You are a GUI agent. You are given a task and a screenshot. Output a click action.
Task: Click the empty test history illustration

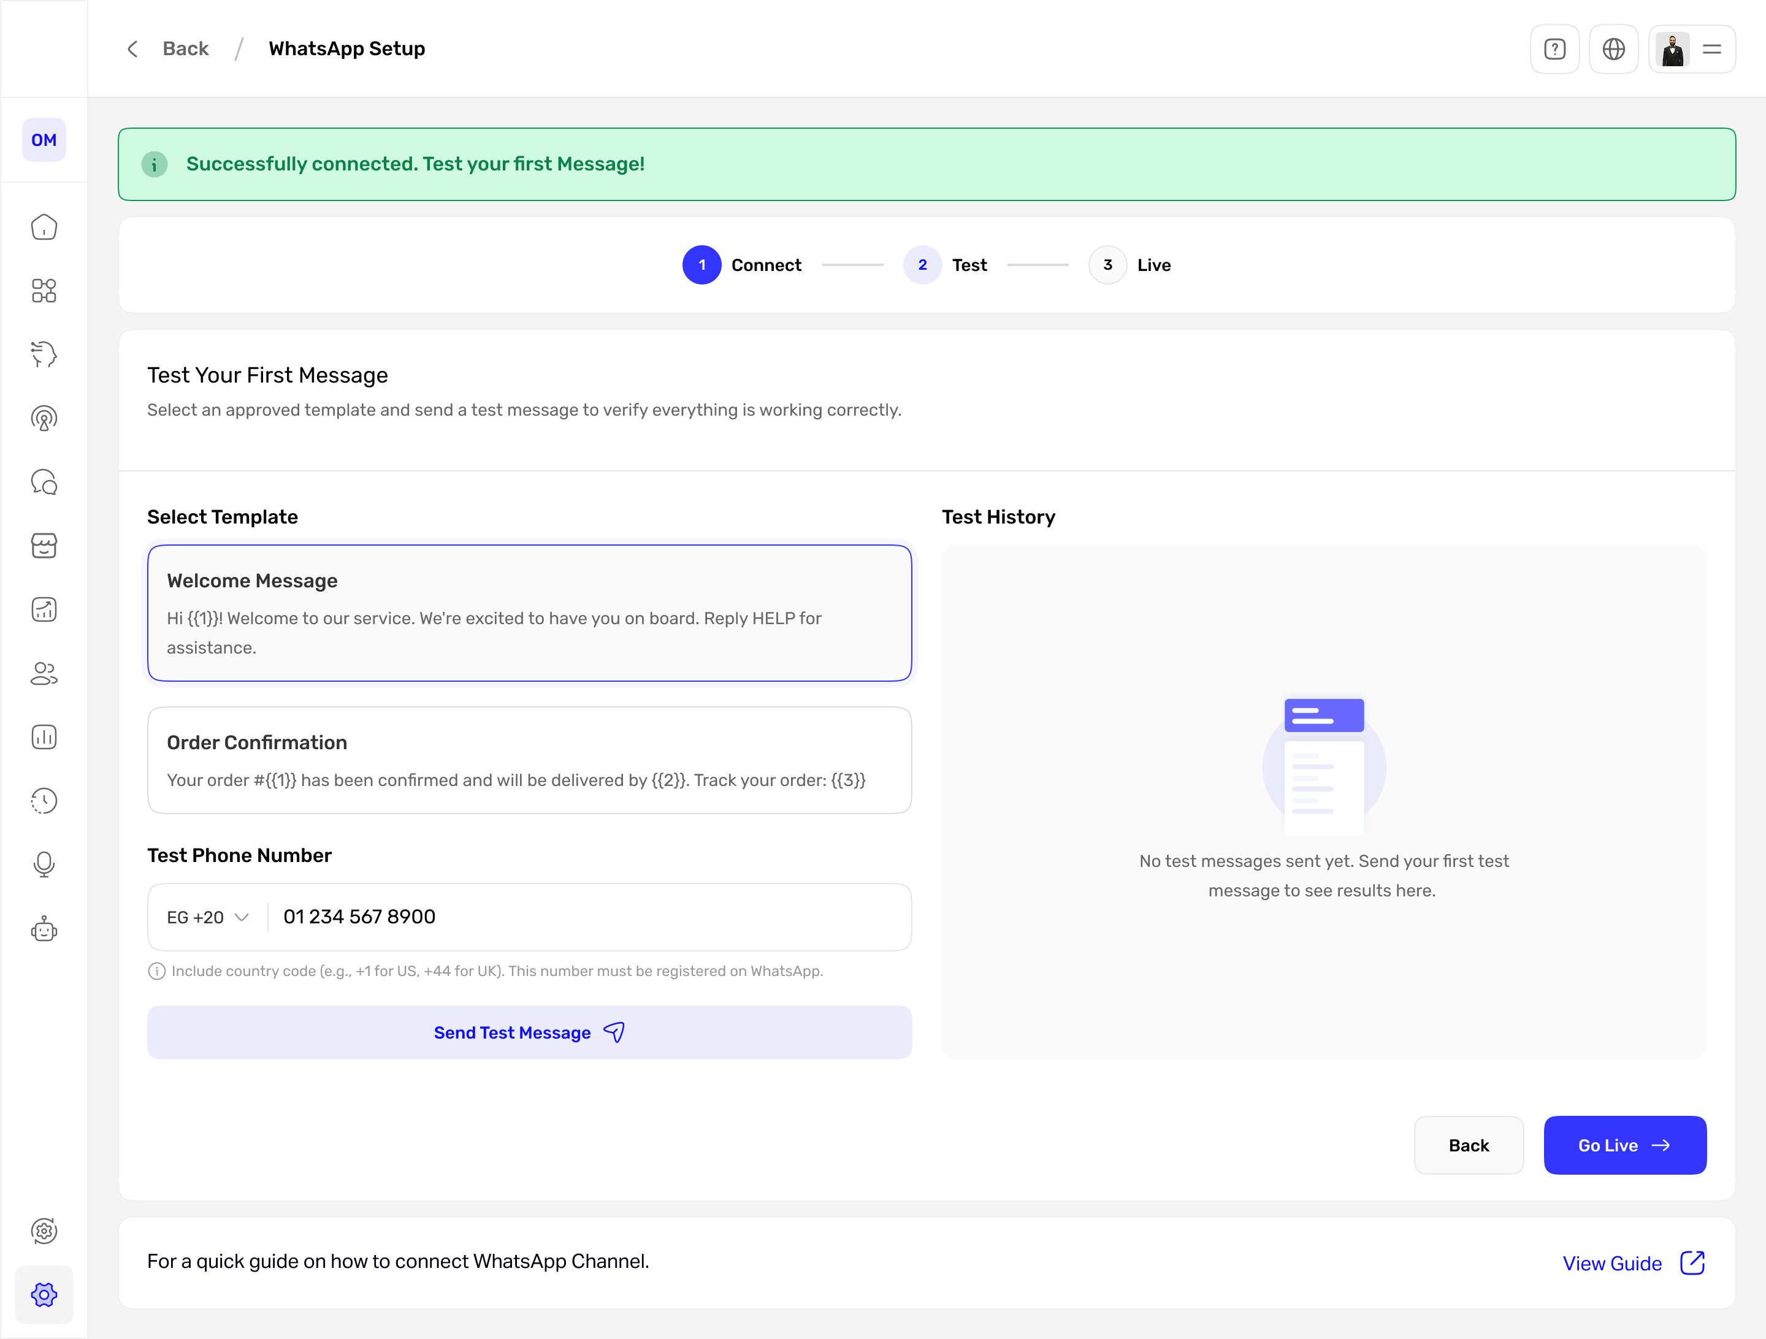(1324, 766)
